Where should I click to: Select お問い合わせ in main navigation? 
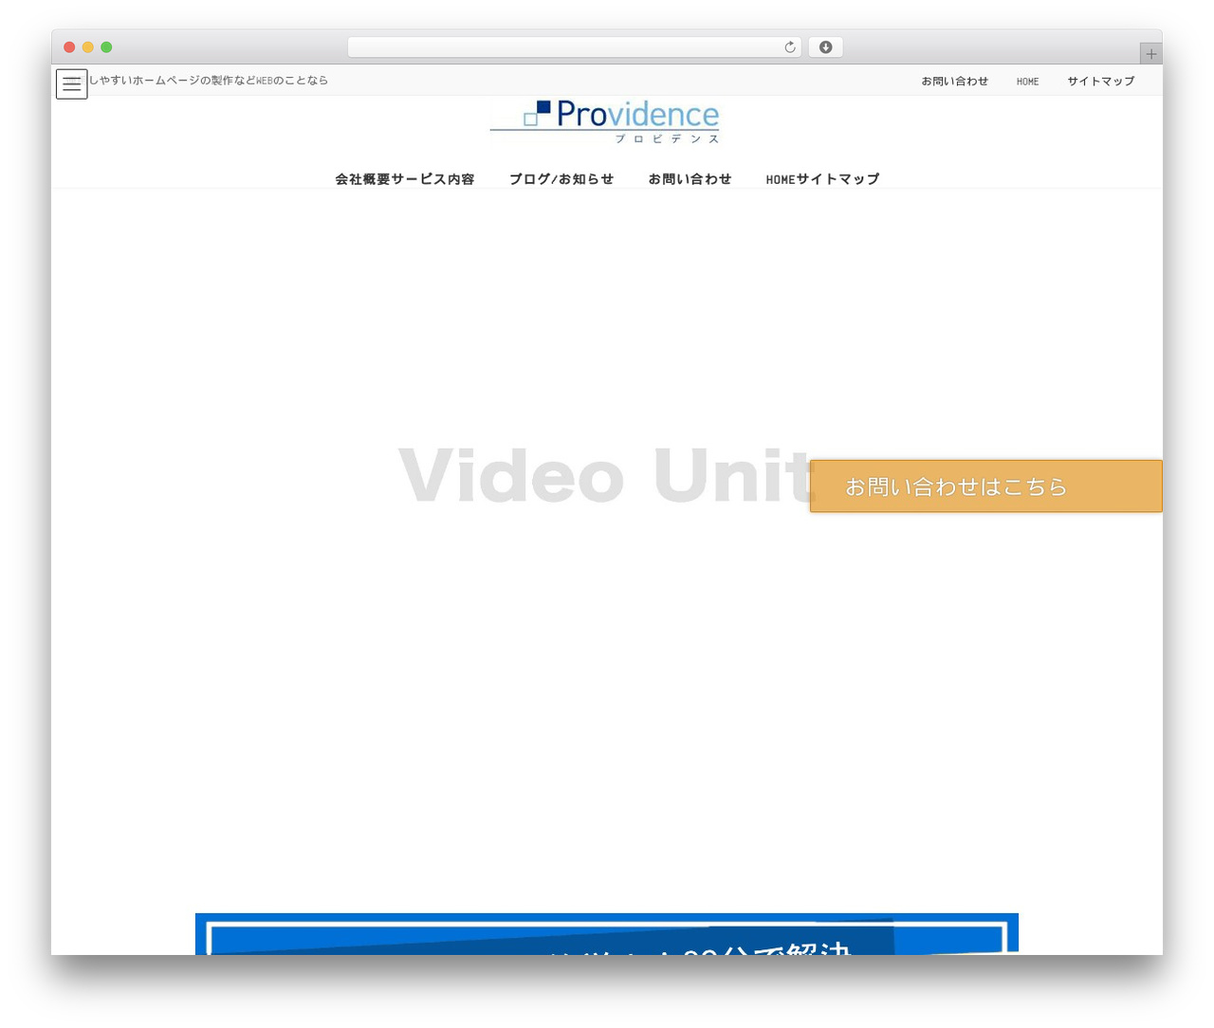pos(690,179)
